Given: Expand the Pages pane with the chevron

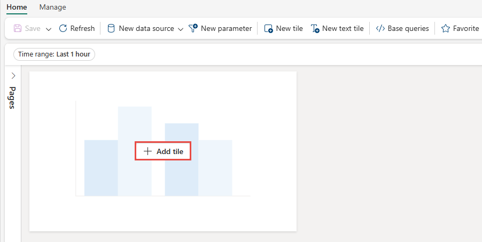Looking at the screenshot, I should (x=13, y=76).
